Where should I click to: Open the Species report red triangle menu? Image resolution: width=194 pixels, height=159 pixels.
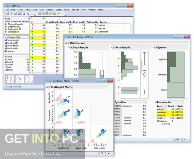click(156, 48)
